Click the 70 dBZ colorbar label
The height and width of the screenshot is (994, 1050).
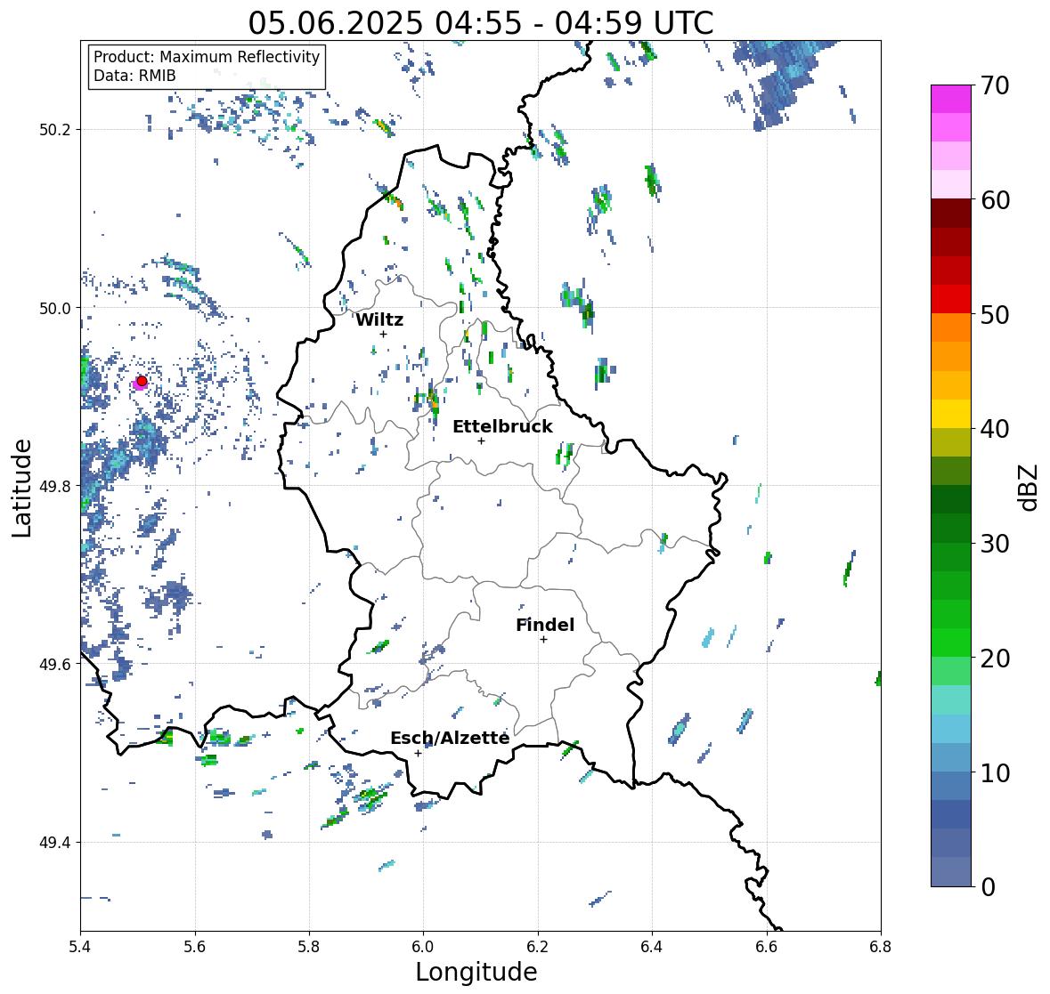(995, 85)
